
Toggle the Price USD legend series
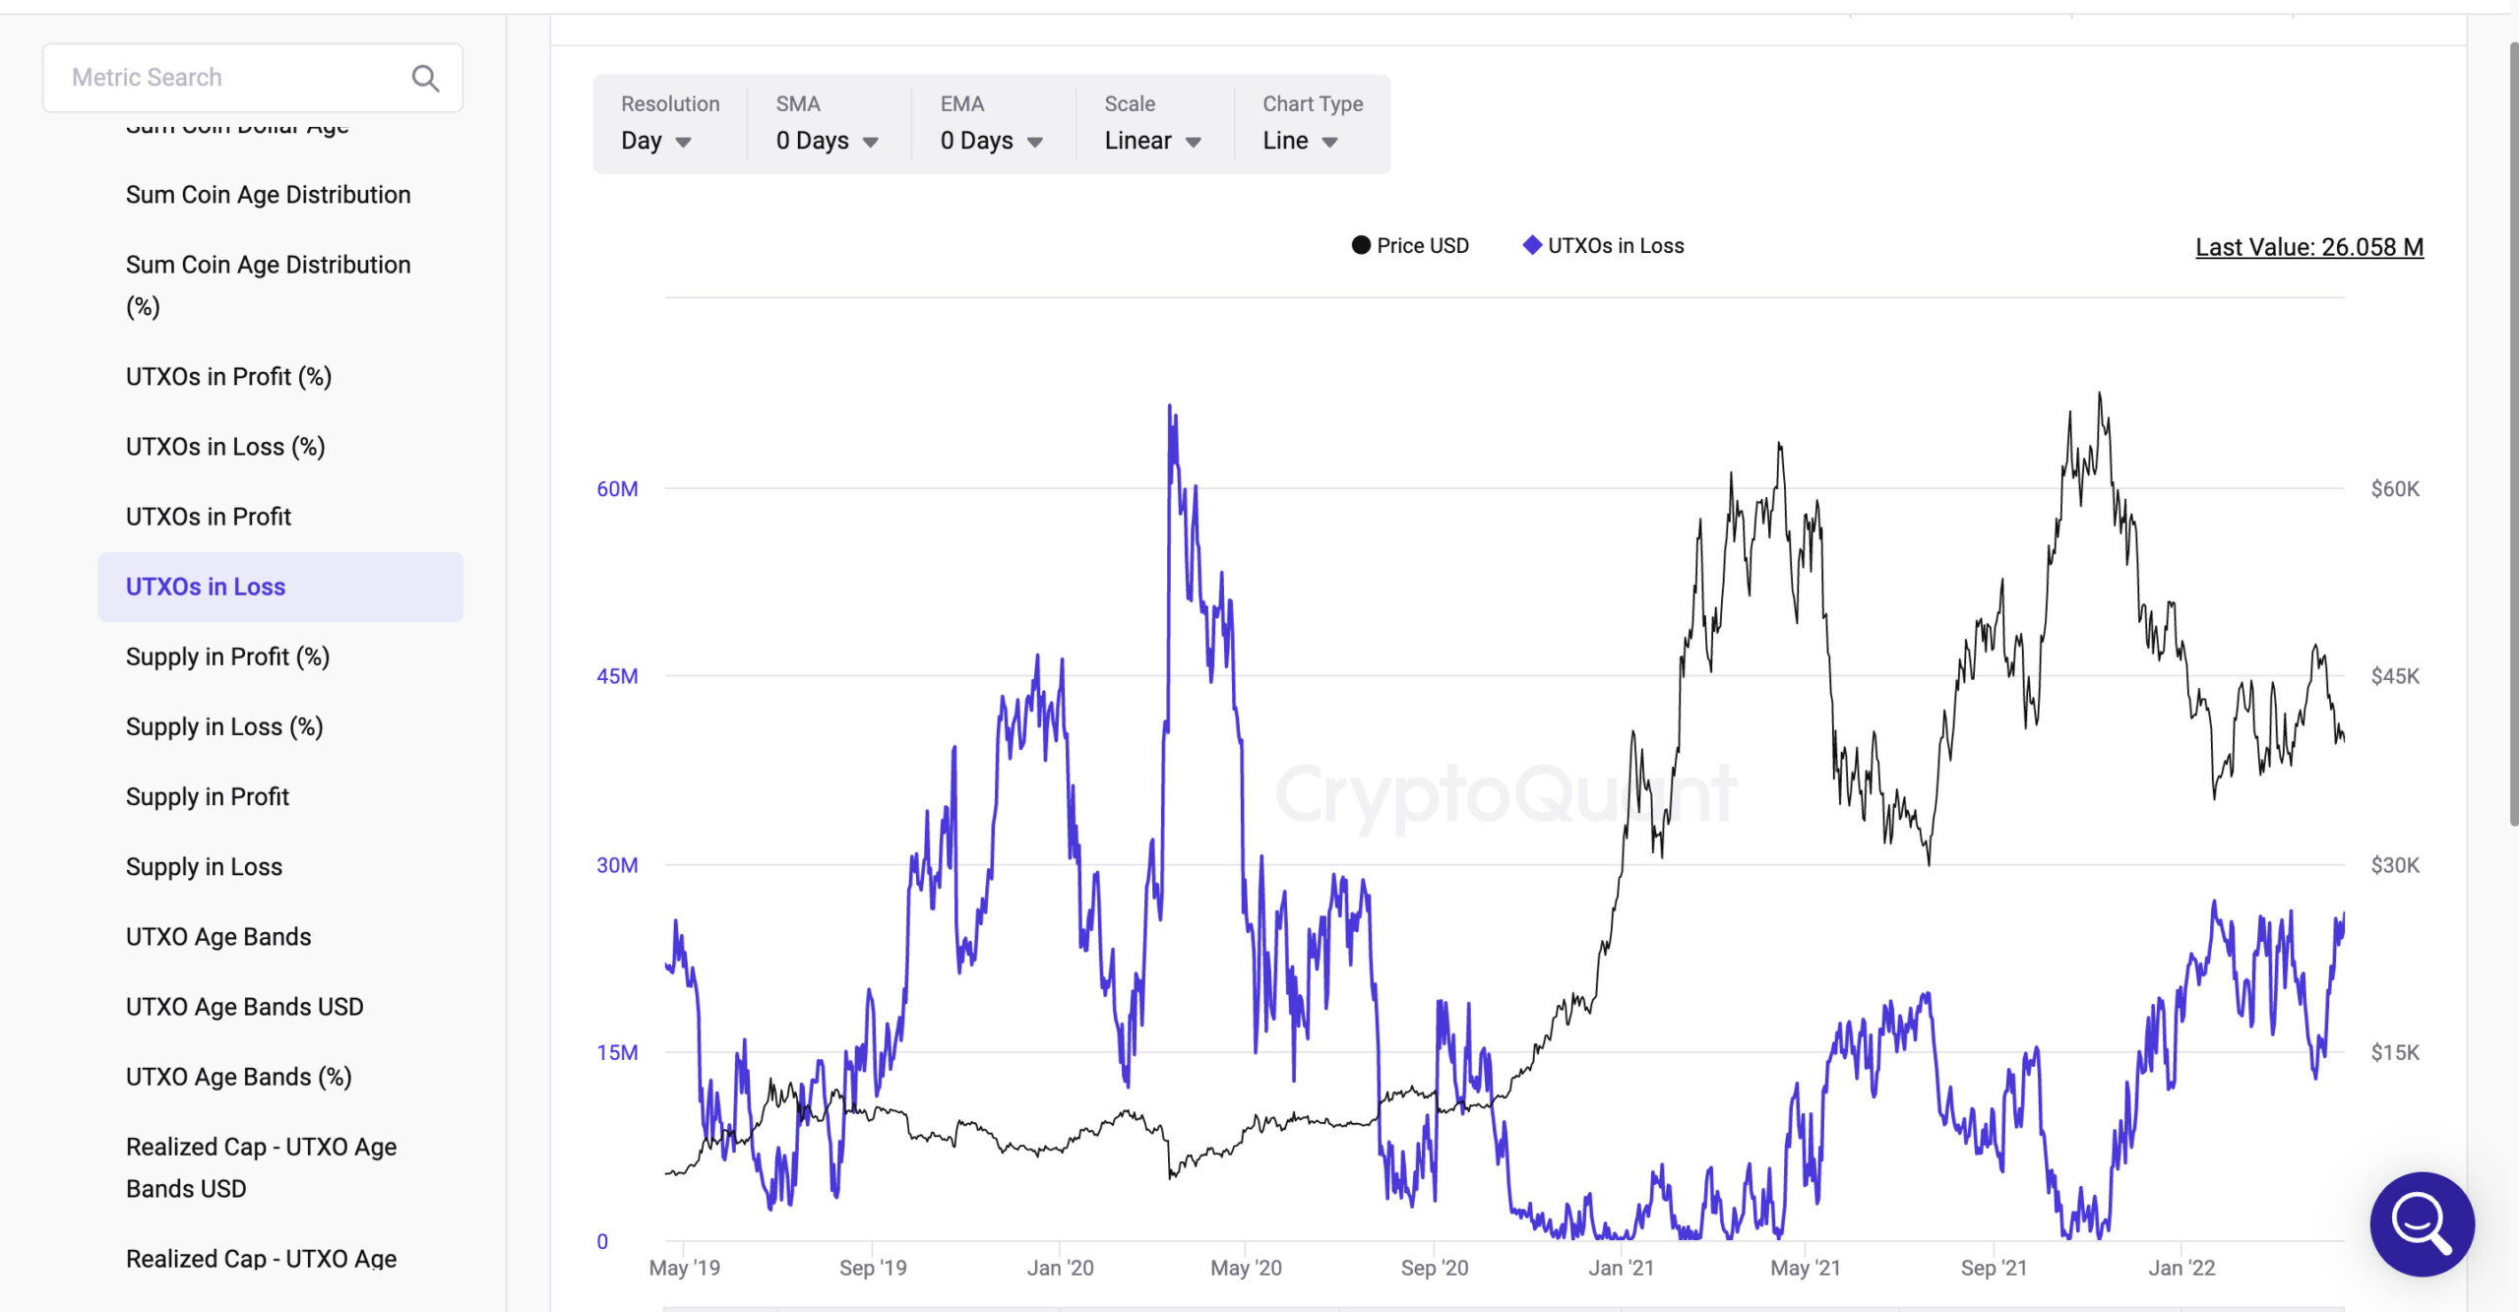point(1410,245)
